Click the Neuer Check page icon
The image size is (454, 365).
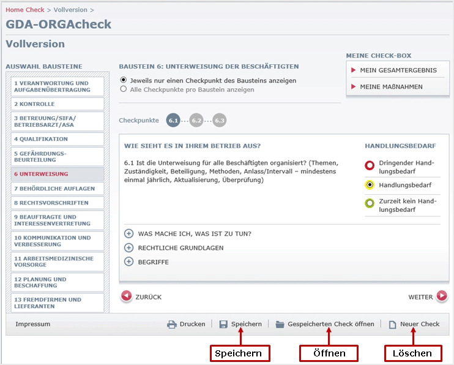point(392,325)
